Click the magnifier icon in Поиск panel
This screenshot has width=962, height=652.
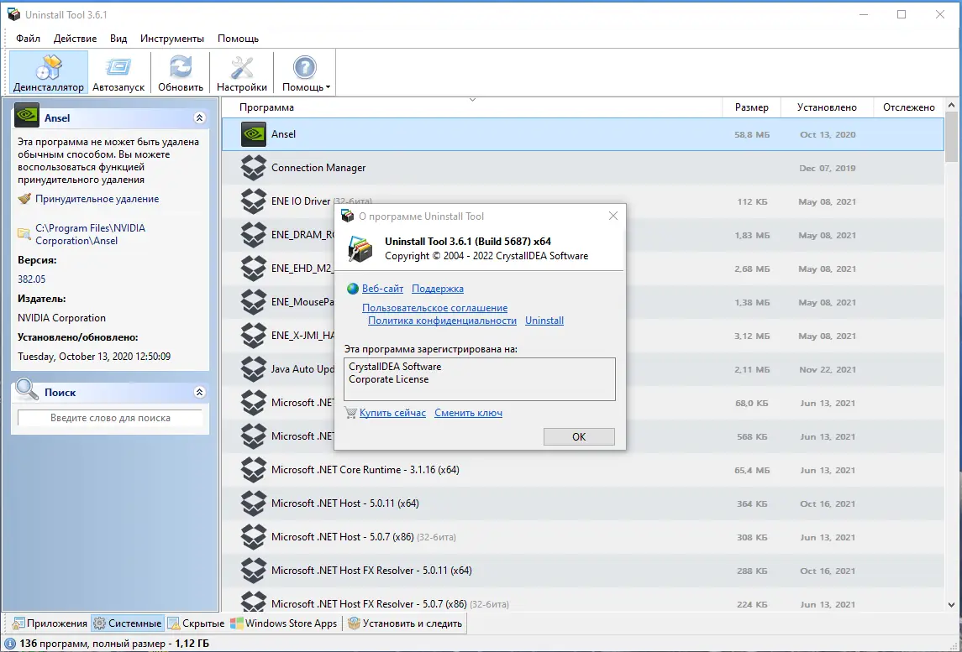click(x=26, y=389)
